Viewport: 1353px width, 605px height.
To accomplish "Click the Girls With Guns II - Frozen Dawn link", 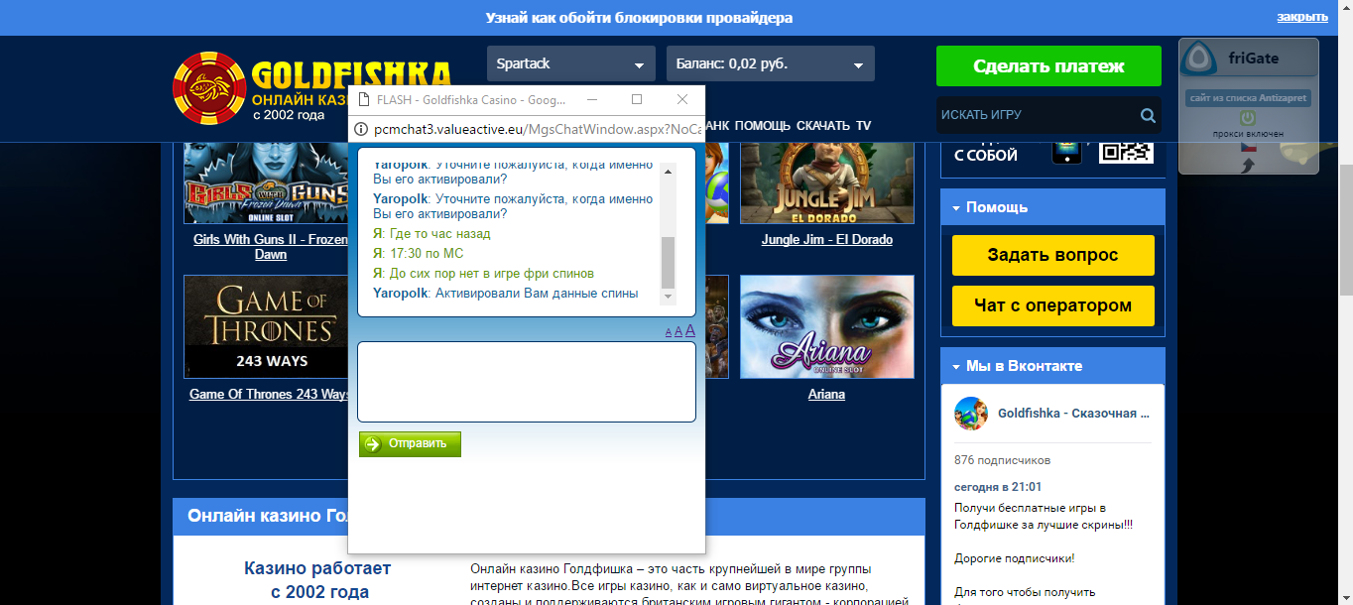I will coord(270,247).
